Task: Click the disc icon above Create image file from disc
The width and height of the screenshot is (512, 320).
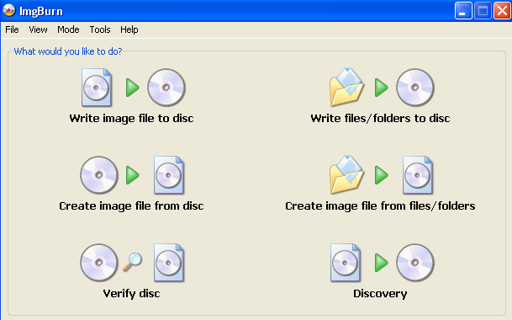Action: coord(99,175)
